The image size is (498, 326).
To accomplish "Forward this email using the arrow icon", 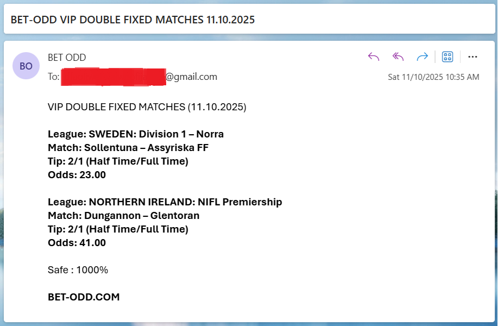I will [x=422, y=57].
